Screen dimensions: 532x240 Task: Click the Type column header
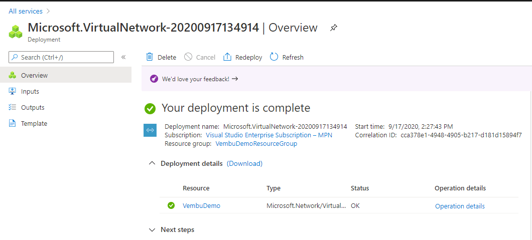(x=274, y=188)
